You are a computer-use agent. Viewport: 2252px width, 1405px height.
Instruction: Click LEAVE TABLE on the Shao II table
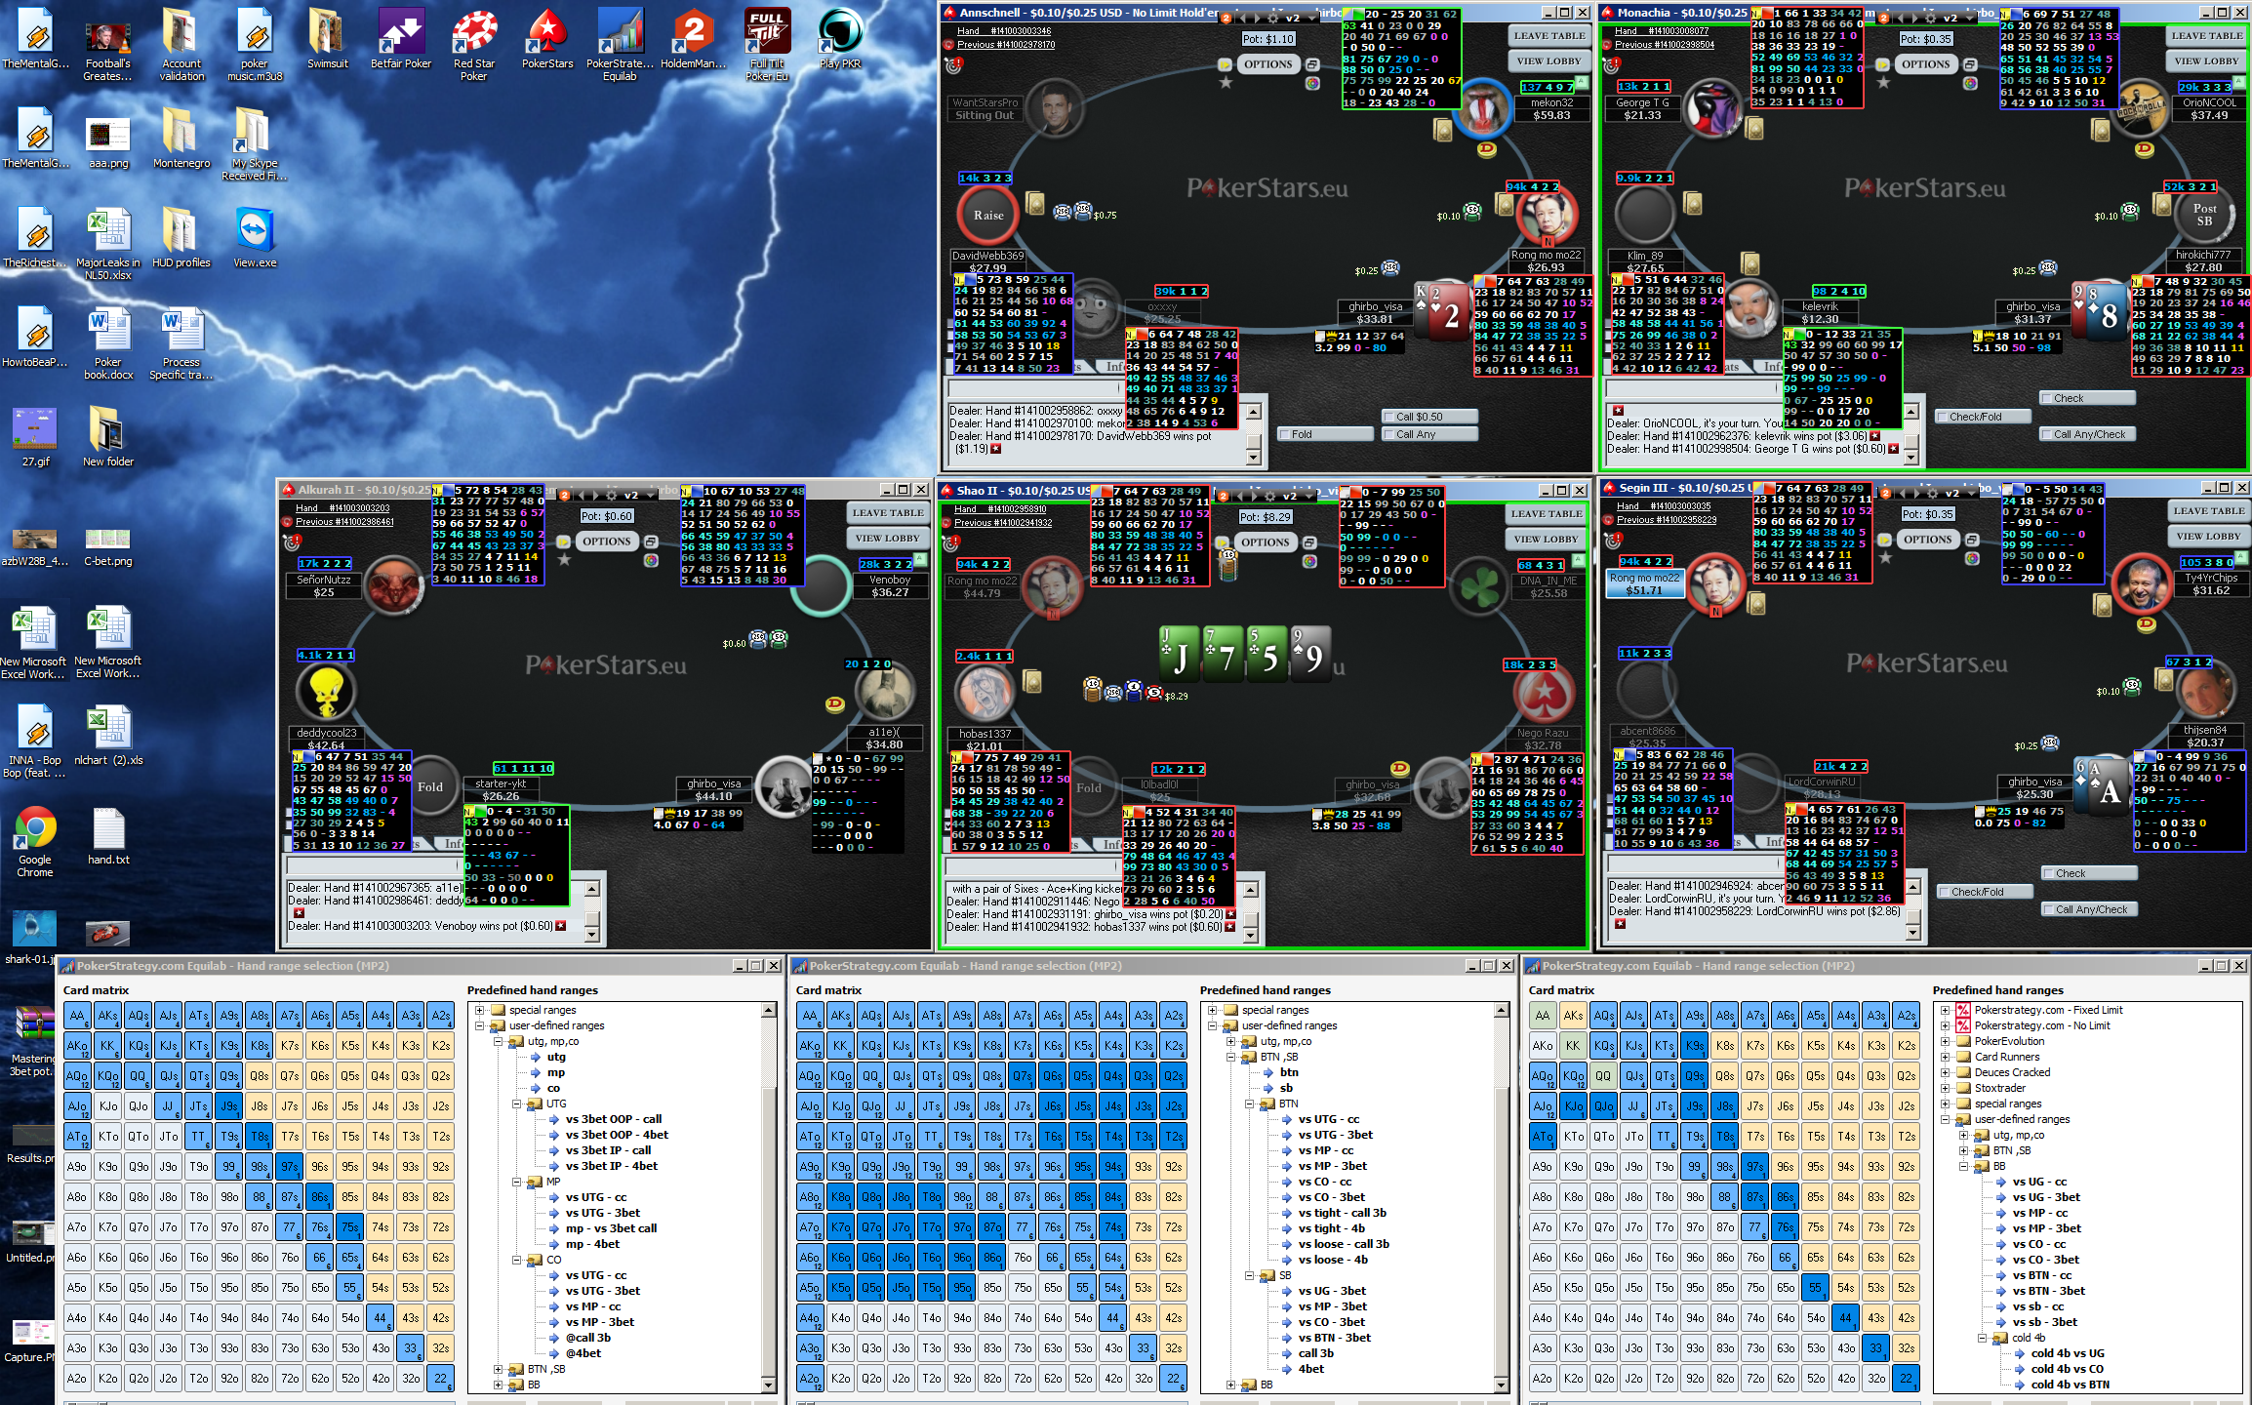[x=1547, y=513]
